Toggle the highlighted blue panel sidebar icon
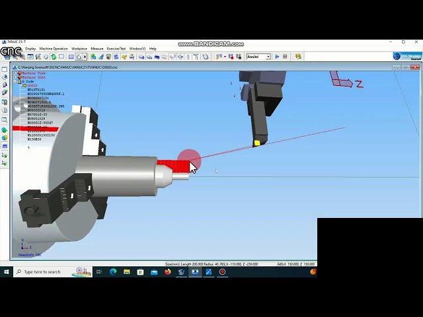The height and width of the screenshot is (317, 423). [x=5, y=146]
